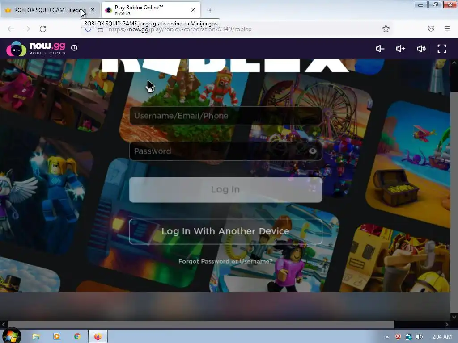
Task: Show hidden system tray icons
Action: click(x=387, y=337)
